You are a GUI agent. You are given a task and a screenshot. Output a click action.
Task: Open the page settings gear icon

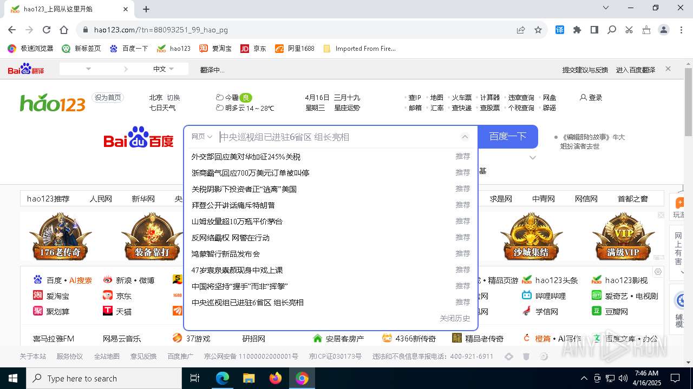(x=658, y=272)
